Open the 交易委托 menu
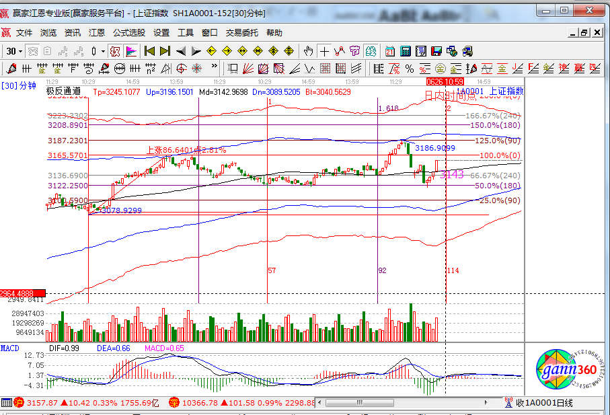The image size is (610, 415). (241, 33)
